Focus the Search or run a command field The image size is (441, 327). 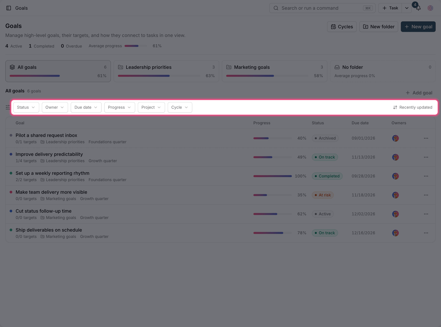322,8
